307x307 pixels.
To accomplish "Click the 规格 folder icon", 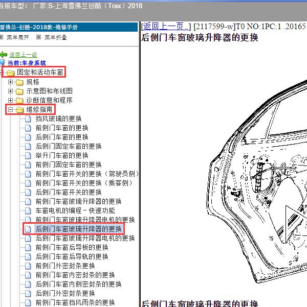I will tap(19, 82).
